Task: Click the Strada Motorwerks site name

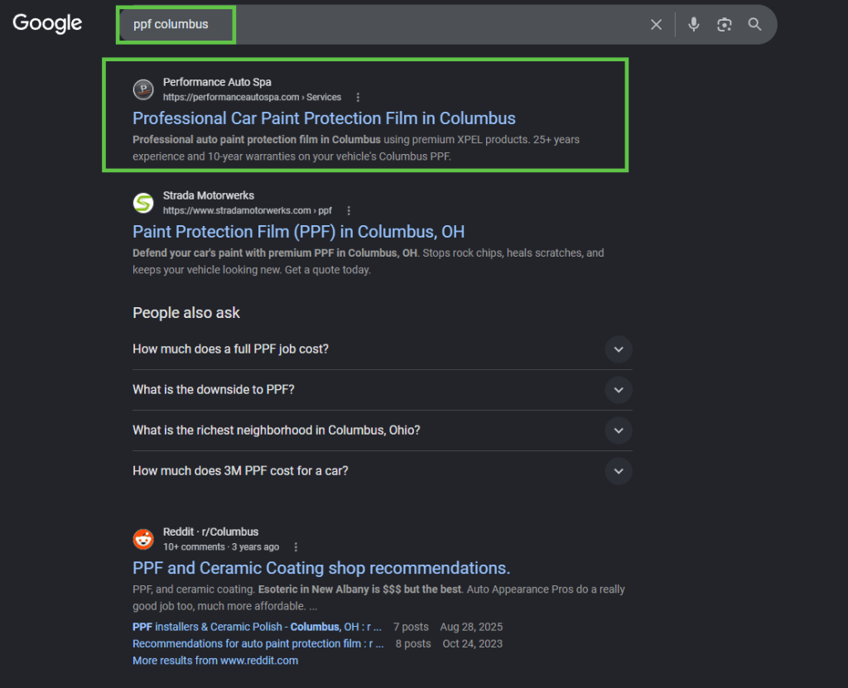Action: [209, 195]
